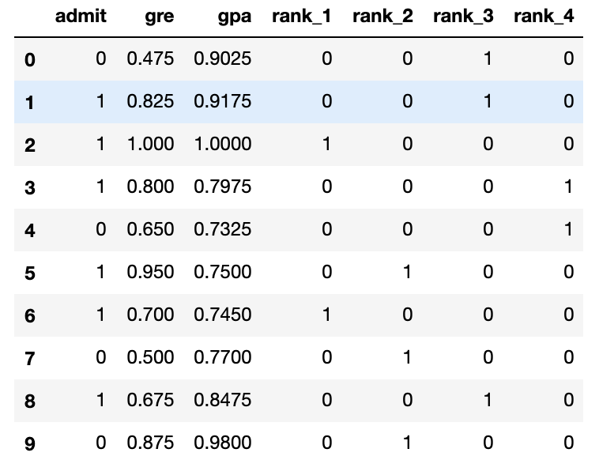Click the admit column header

pyautogui.click(x=81, y=16)
